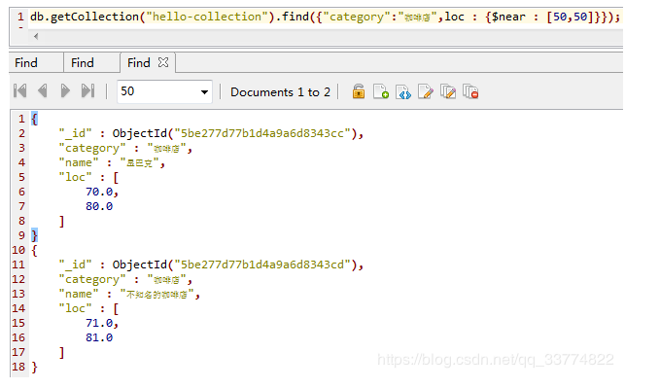The width and height of the screenshot is (660, 388).
Task: View the document as JSON code
Action: (x=403, y=91)
